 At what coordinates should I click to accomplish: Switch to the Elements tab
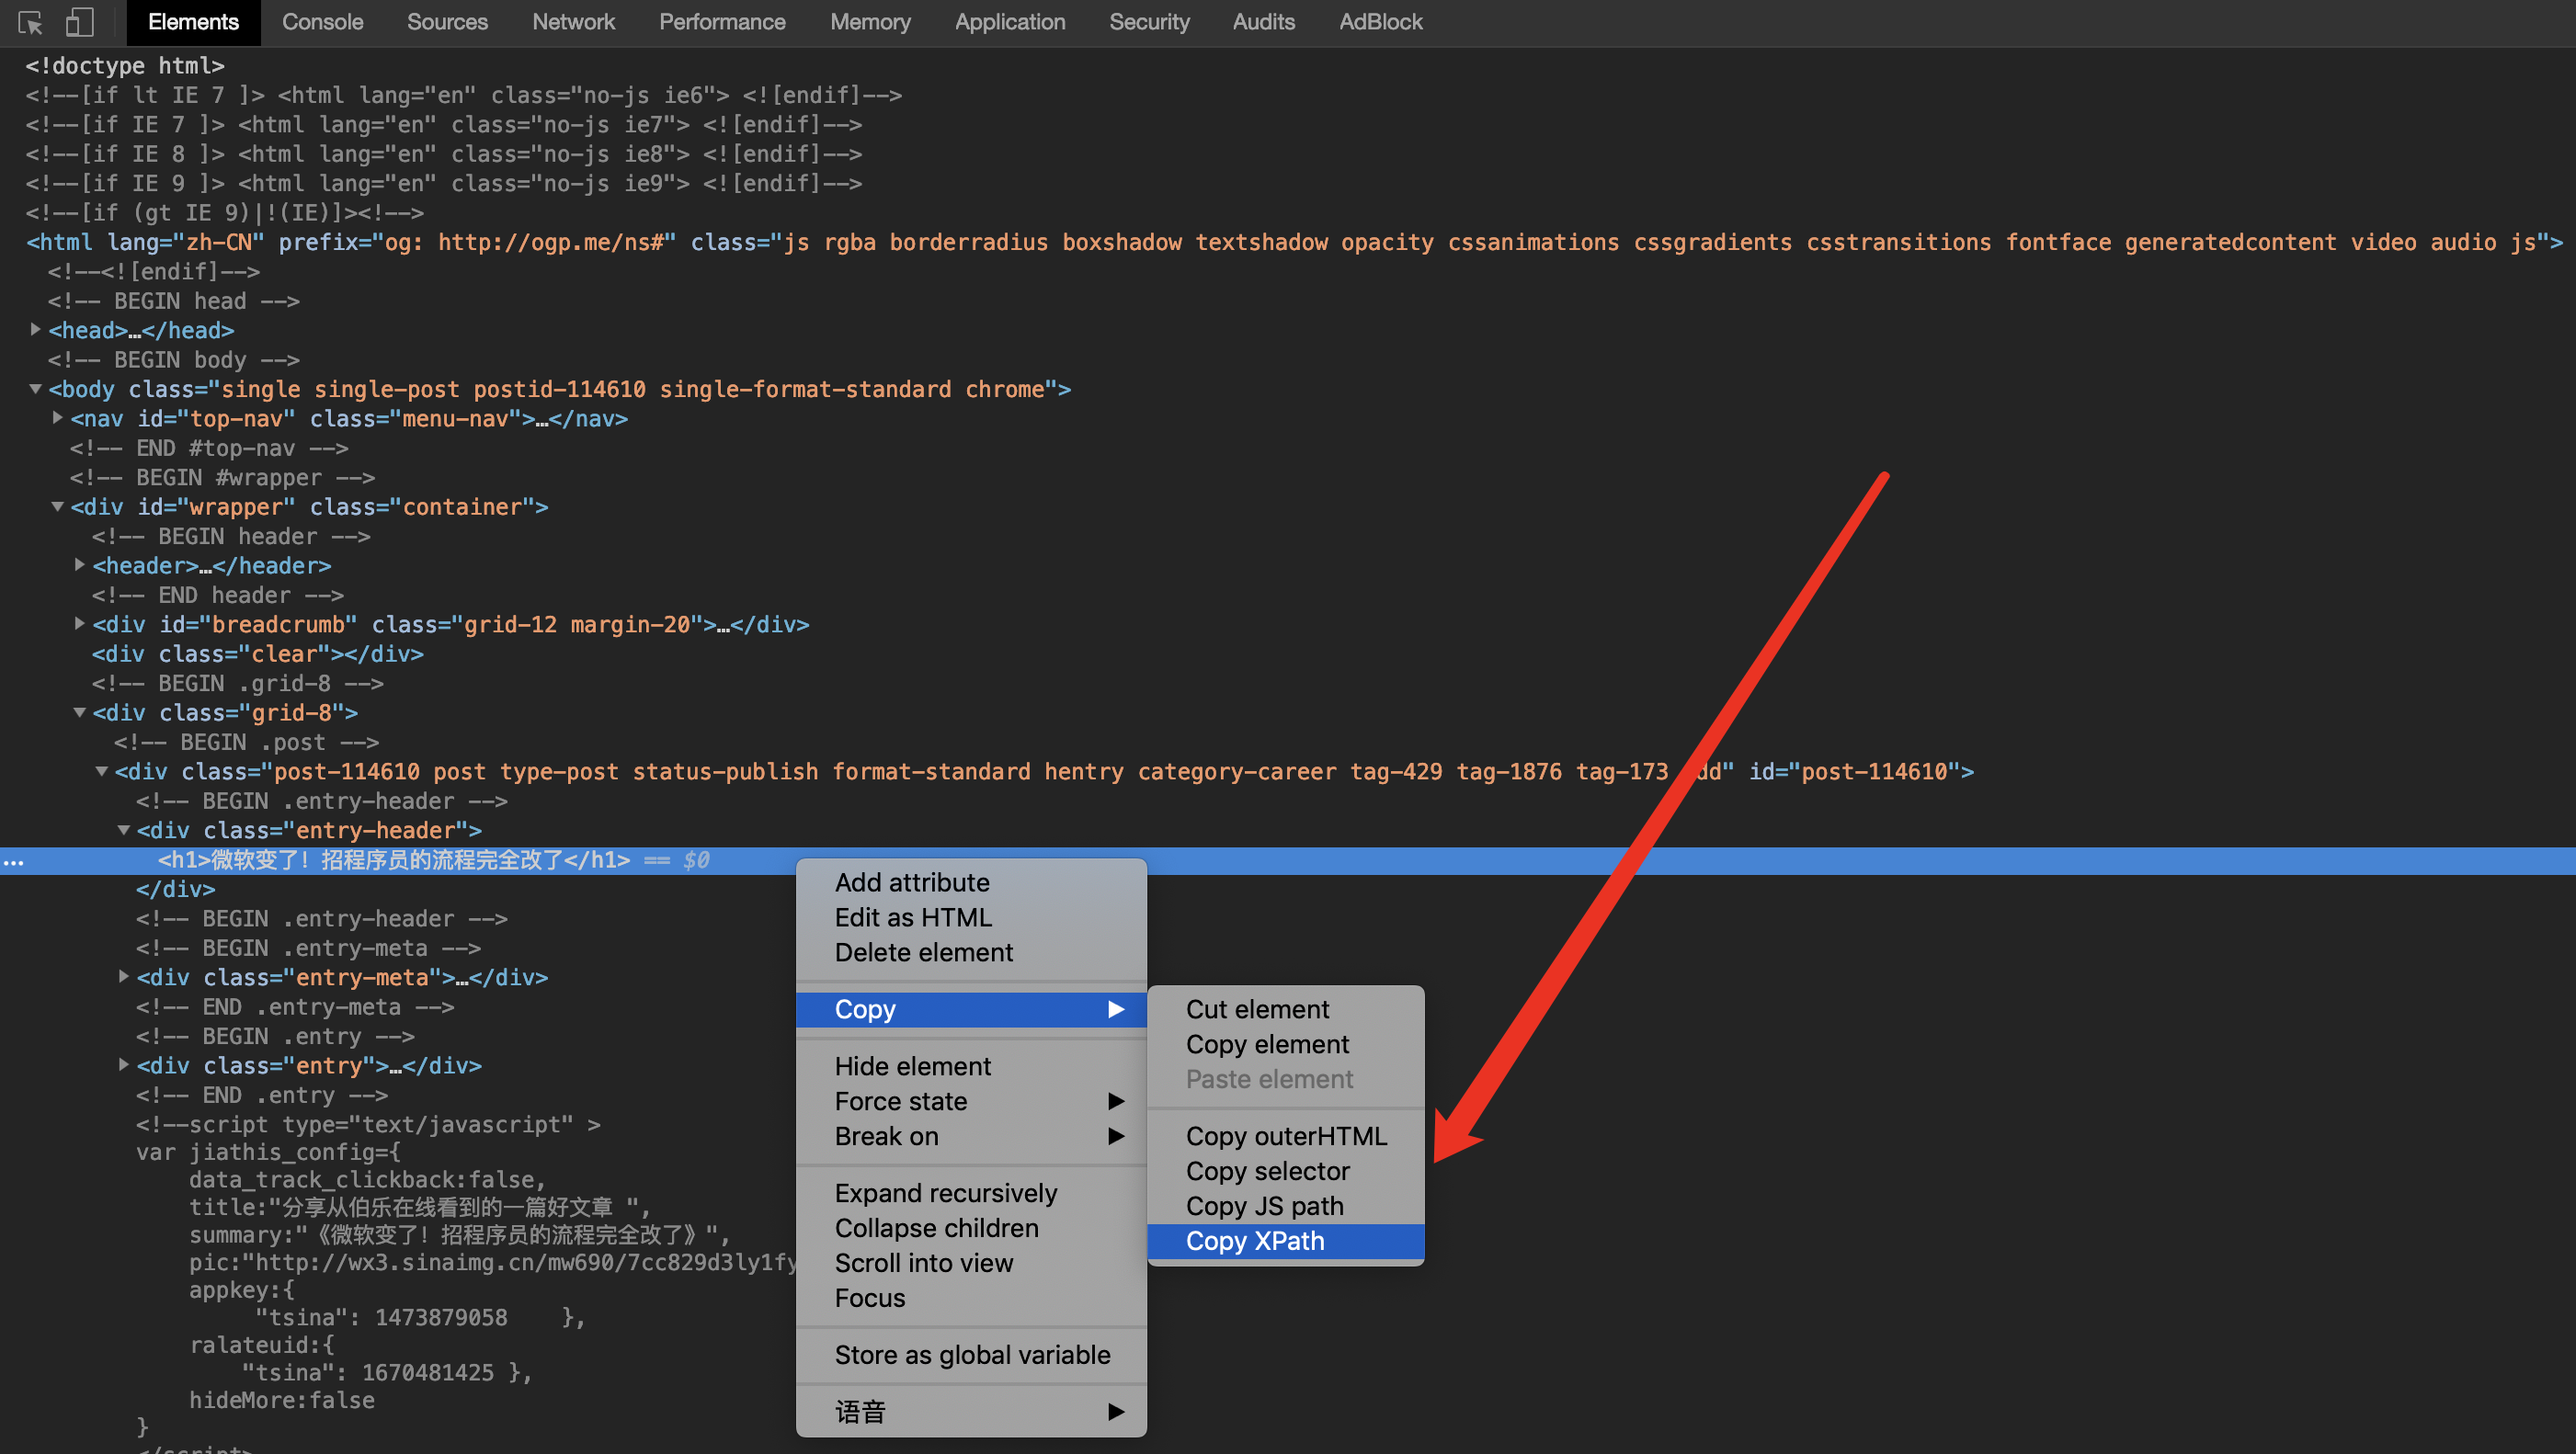pyautogui.click(x=193, y=22)
